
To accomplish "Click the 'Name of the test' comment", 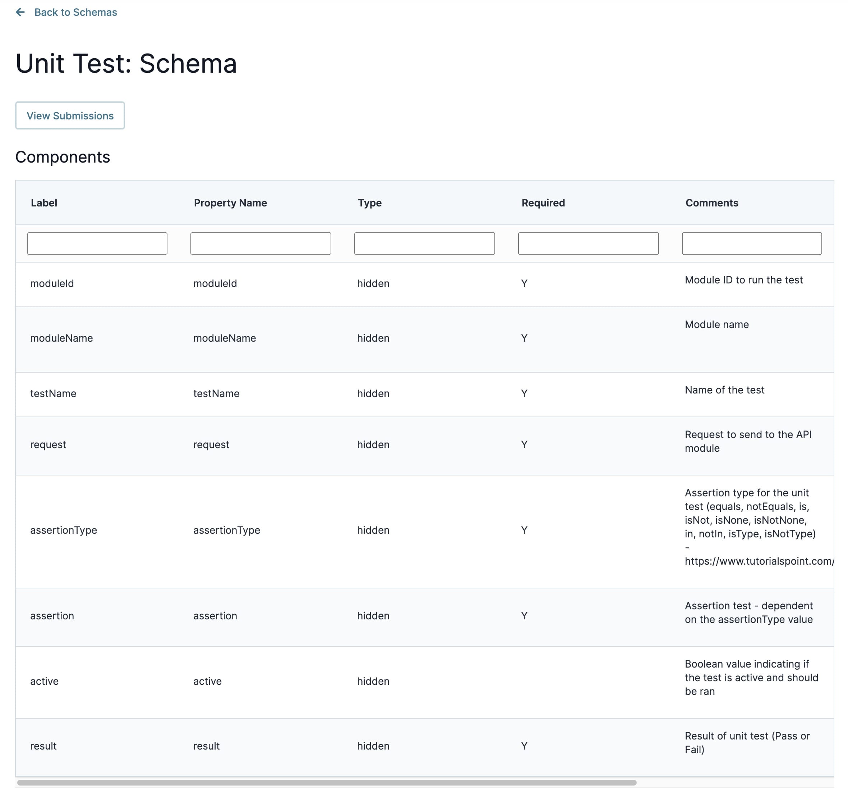I will click(x=724, y=390).
